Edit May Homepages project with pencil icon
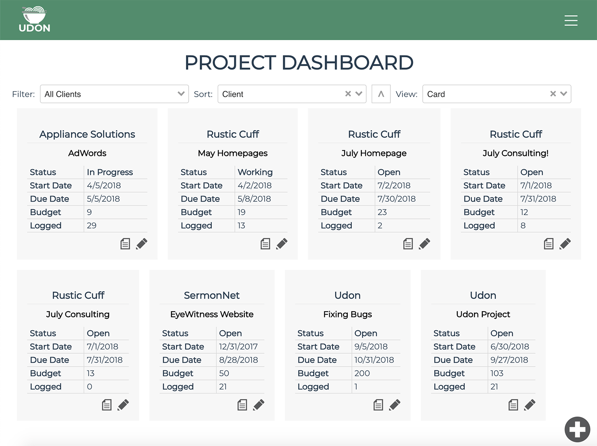 coord(282,243)
